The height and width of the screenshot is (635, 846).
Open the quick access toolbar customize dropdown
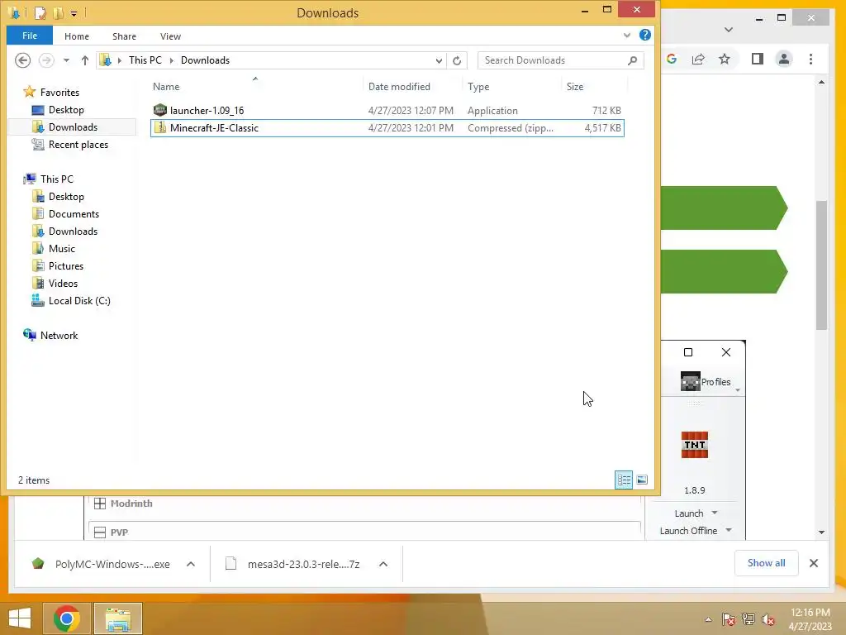[x=74, y=13]
